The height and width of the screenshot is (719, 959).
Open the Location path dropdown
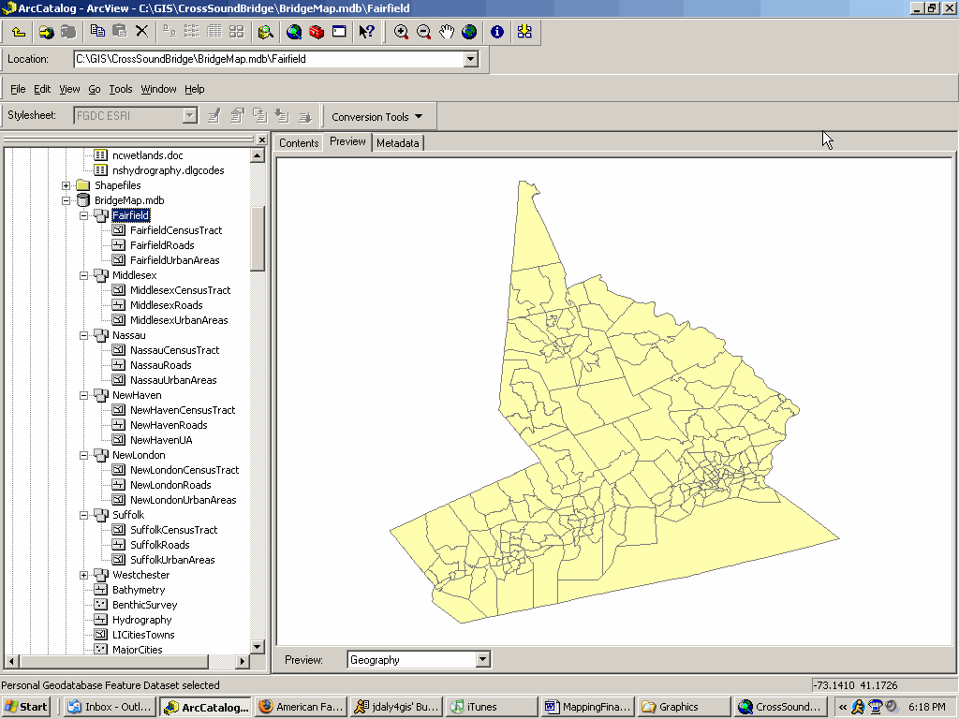point(470,59)
